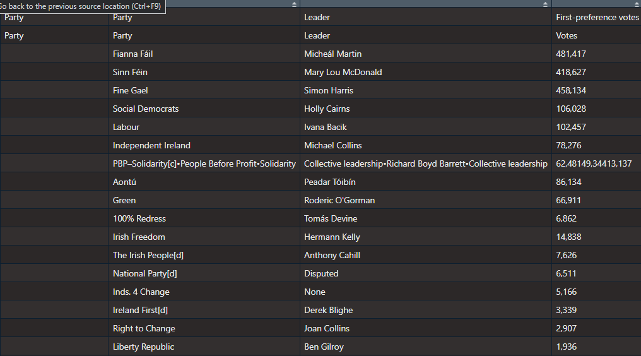Image resolution: width=641 pixels, height=356 pixels.
Task: Select the Derek Blighe leader cell
Action: pos(329,310)
